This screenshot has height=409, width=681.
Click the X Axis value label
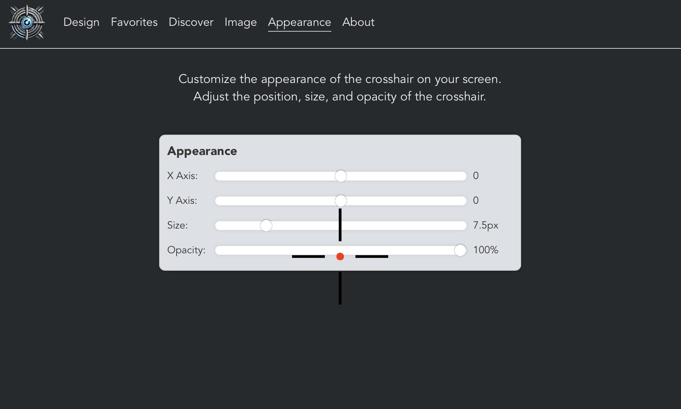click(x=476, y=176)
